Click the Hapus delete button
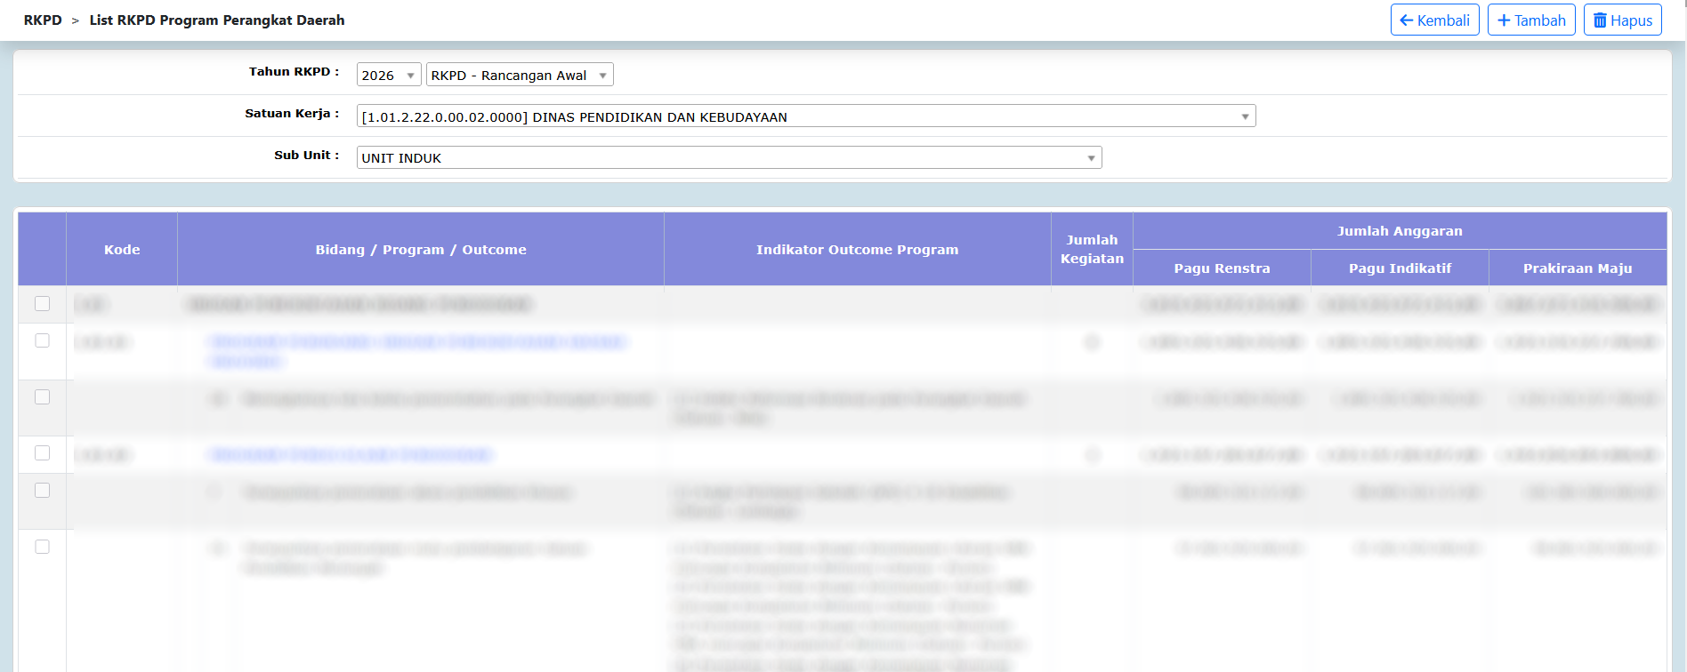Viewport: 1687px width, 672px height. pos(1622,20)
